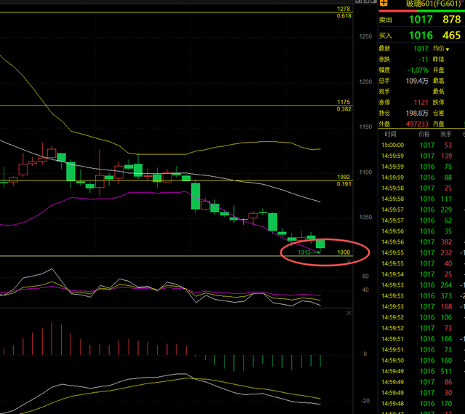Click the 卖出 ask price 1017

tap(421, 20)
